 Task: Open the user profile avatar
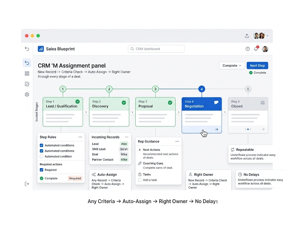[x=265, y=49]
